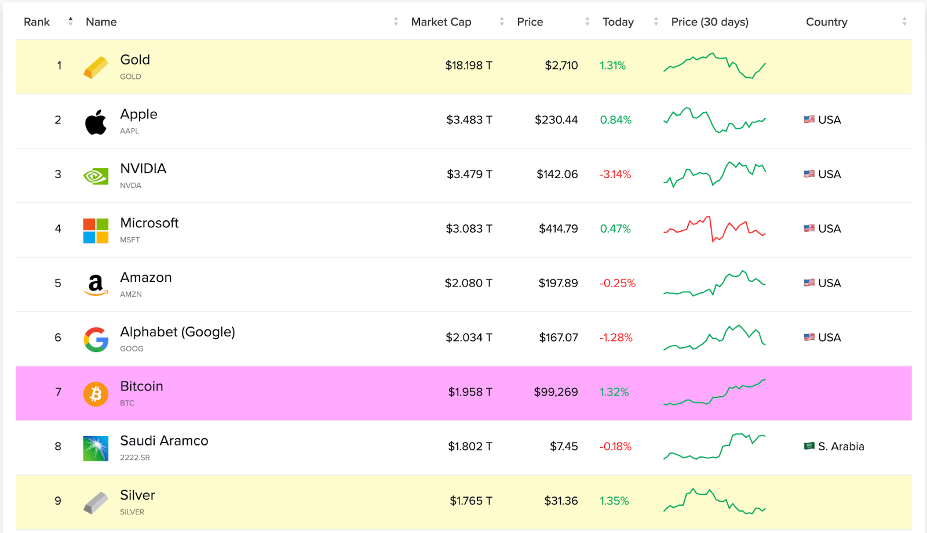Sort by Today column sort arrows
This screenshot has height=533, width=927.
[656, 21]
